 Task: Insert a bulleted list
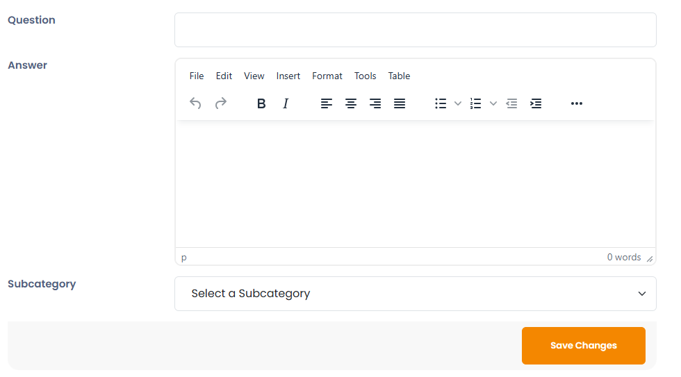pos(441,103)
